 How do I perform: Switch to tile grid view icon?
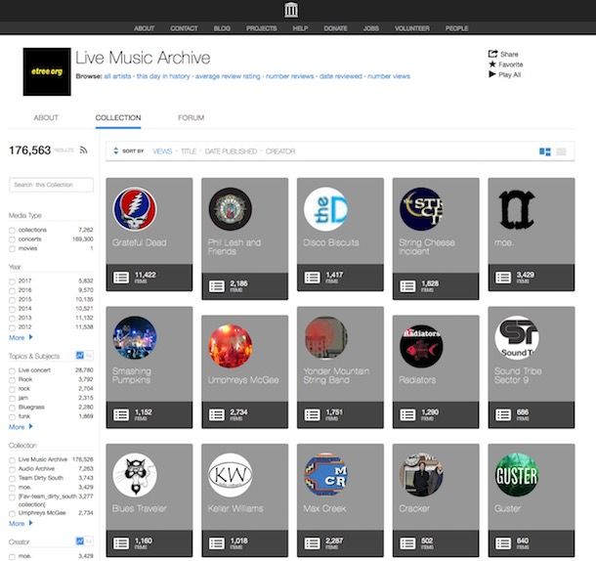pyautogui.click(x=544, y=151)
